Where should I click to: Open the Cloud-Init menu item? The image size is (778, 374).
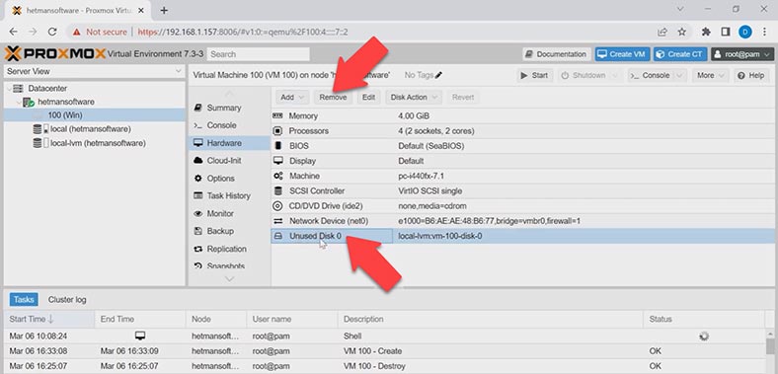[x=229, y=161]
